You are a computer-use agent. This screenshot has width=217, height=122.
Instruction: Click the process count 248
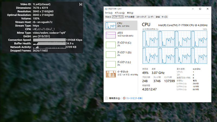(145, 81)
